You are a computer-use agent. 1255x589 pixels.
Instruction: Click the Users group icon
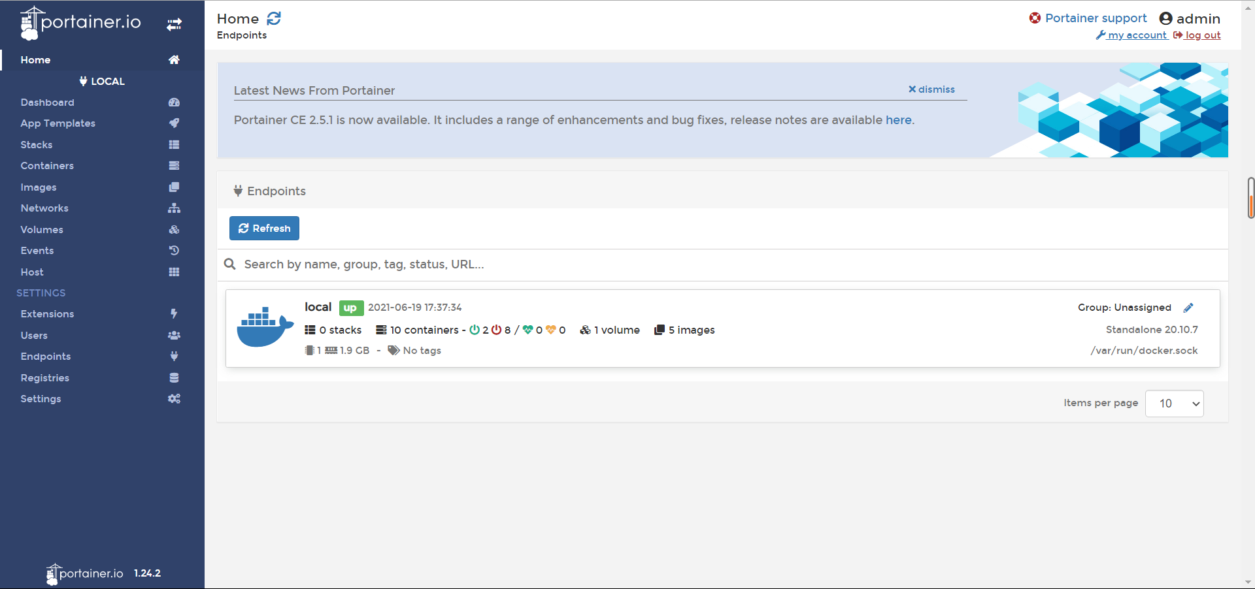(174, 336)
